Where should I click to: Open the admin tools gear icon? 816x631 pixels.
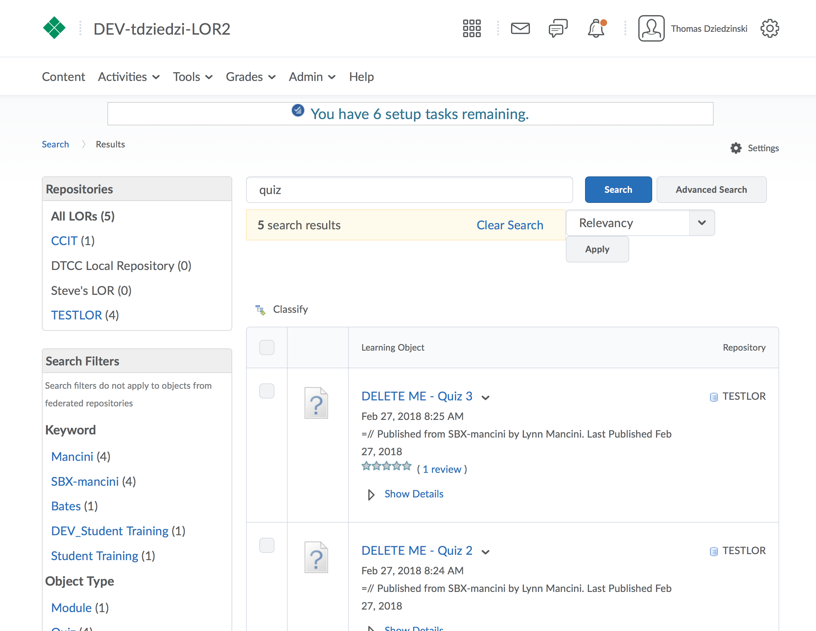click(x=770, y=28)
